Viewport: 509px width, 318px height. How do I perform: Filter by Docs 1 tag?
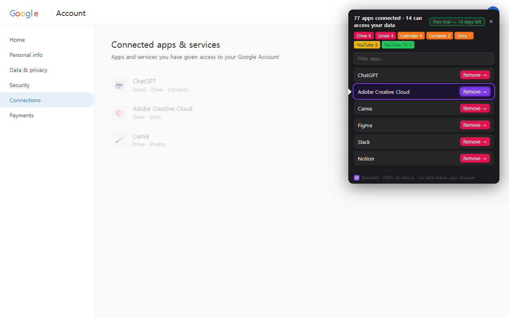point(464,36)
